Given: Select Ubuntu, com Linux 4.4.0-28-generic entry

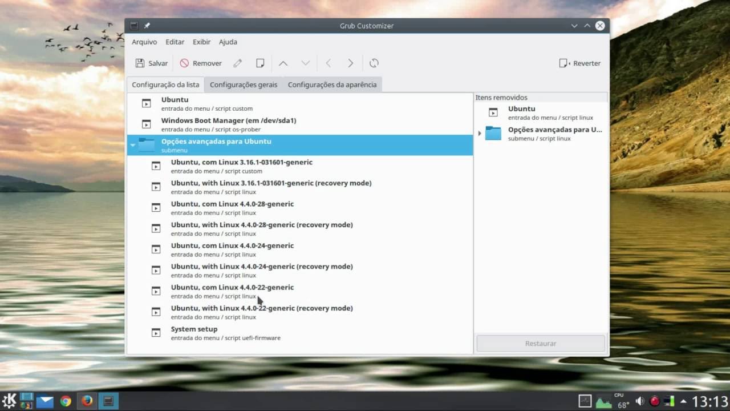Looking at the screenshot, I should click(300, 208).
